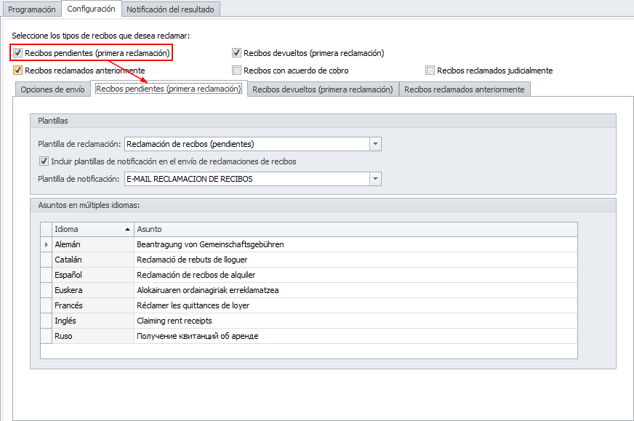The height and width of the screenshot is (421, 634).
Task: Open the Plantilla de notificación dropdown arrow
Action: tap(375, 179)
